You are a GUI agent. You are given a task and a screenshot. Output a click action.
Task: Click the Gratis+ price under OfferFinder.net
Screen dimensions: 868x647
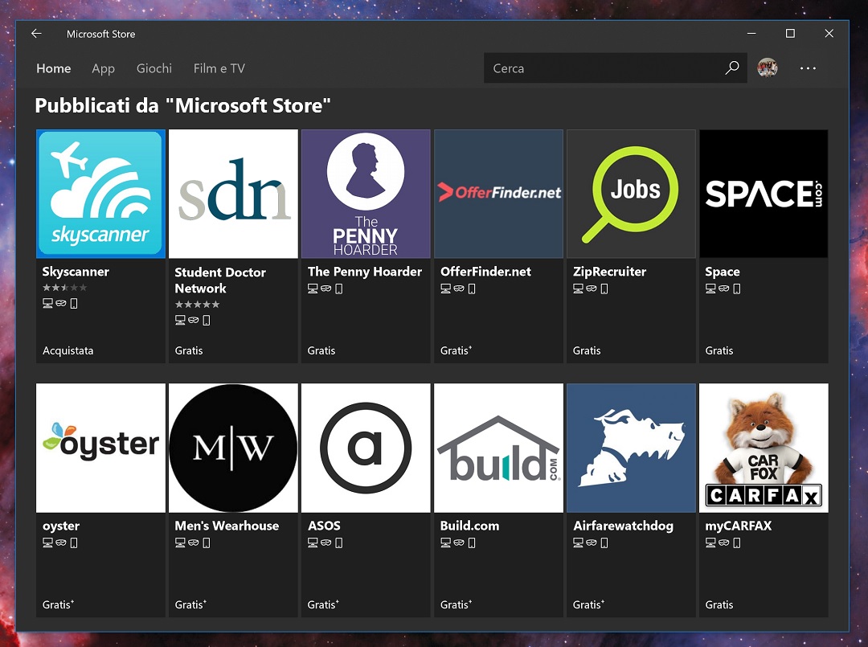coord(457,350)
